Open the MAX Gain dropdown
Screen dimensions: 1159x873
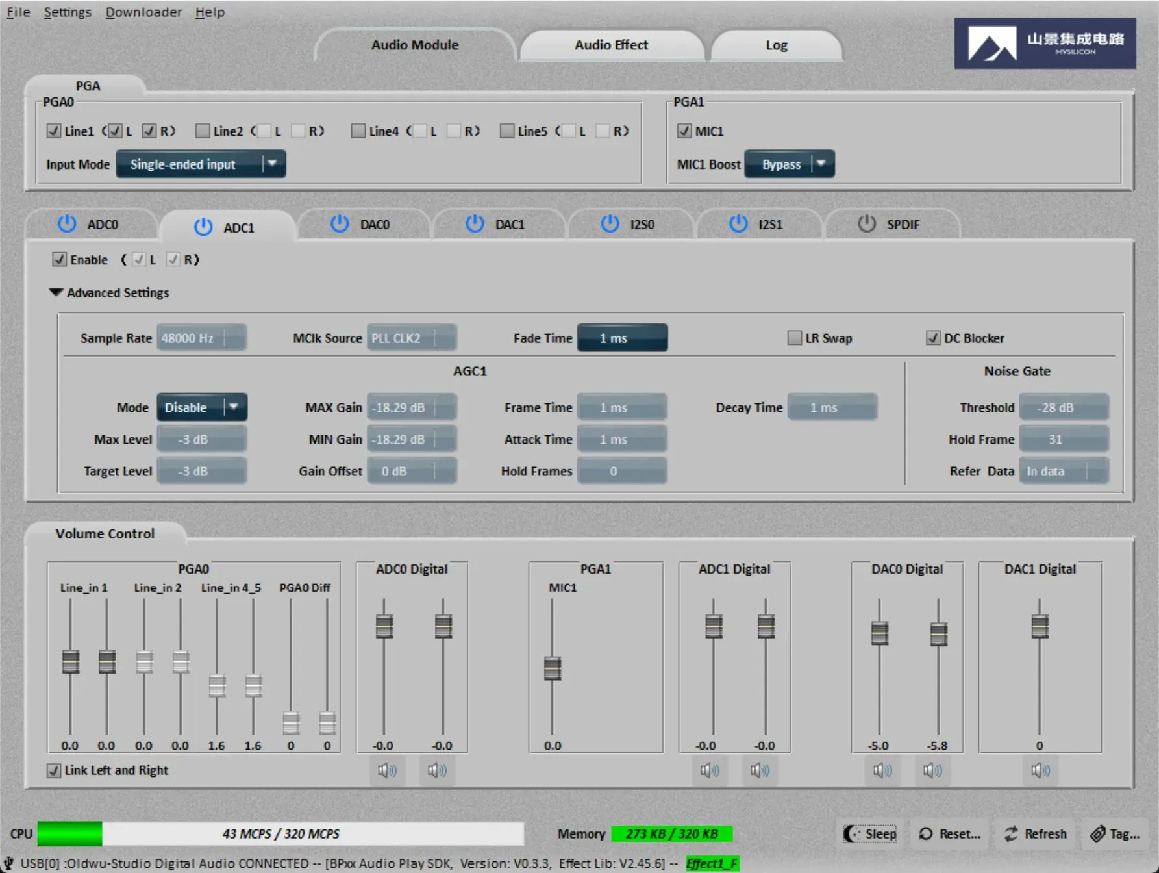coord(412,407)
